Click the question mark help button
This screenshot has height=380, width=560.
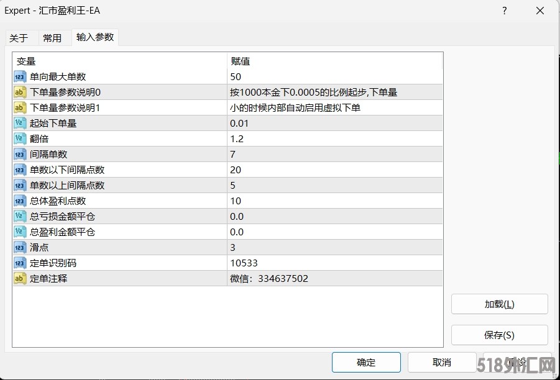click(504, 11)
